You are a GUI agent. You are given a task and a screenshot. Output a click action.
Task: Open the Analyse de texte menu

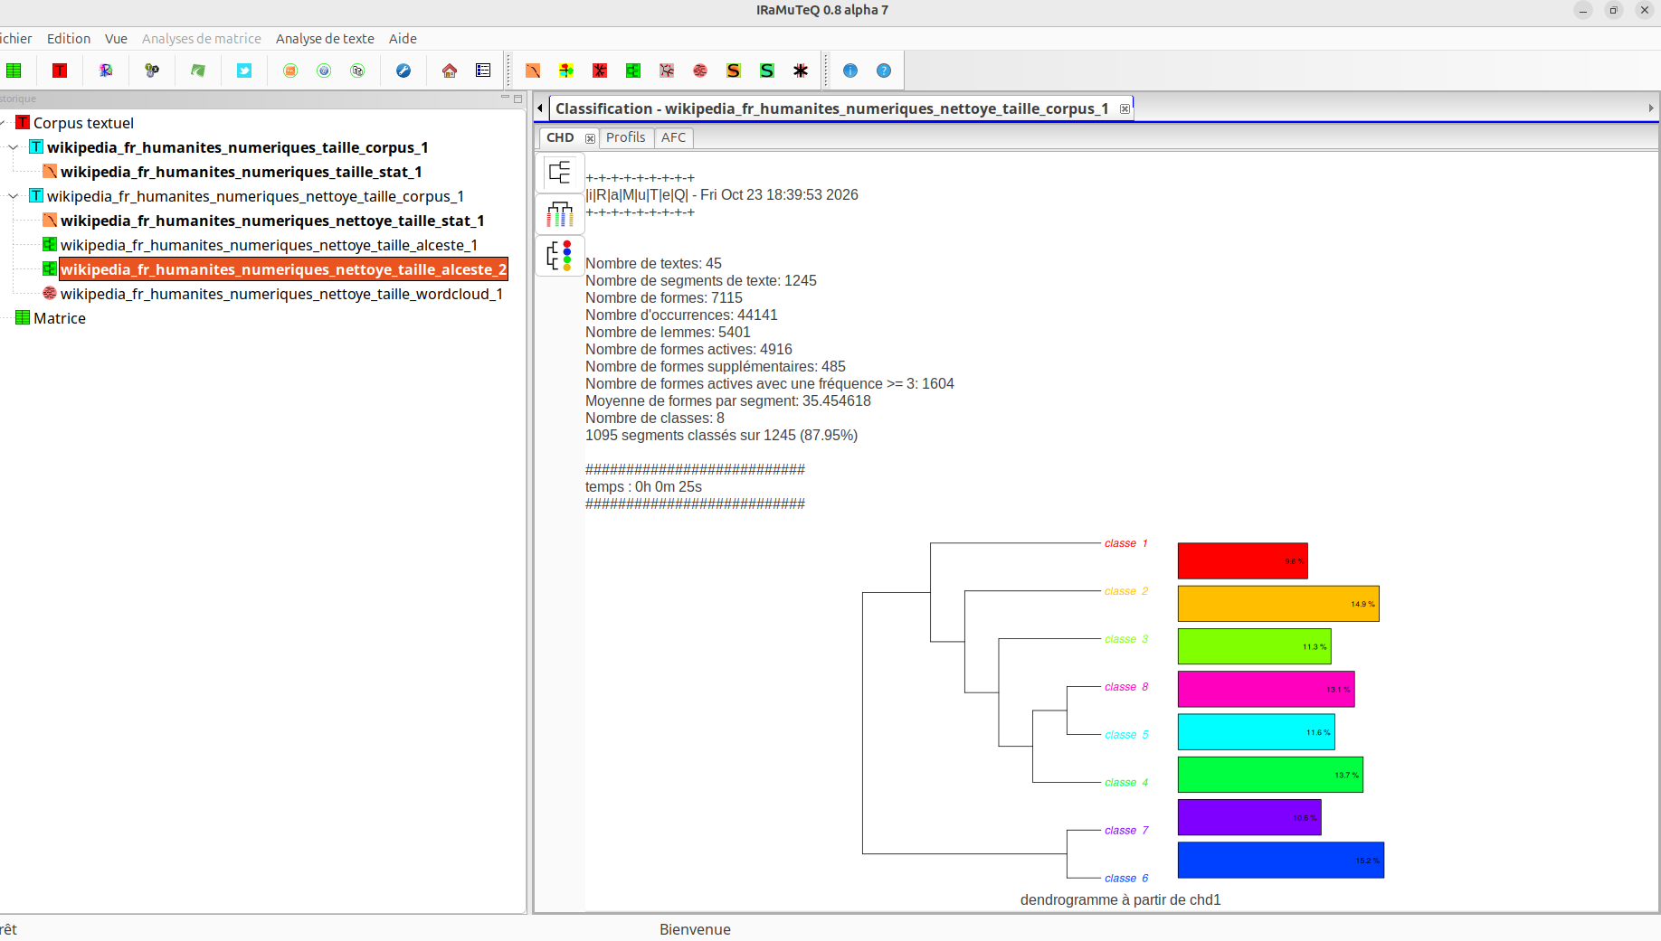click(x=325, y=39)
